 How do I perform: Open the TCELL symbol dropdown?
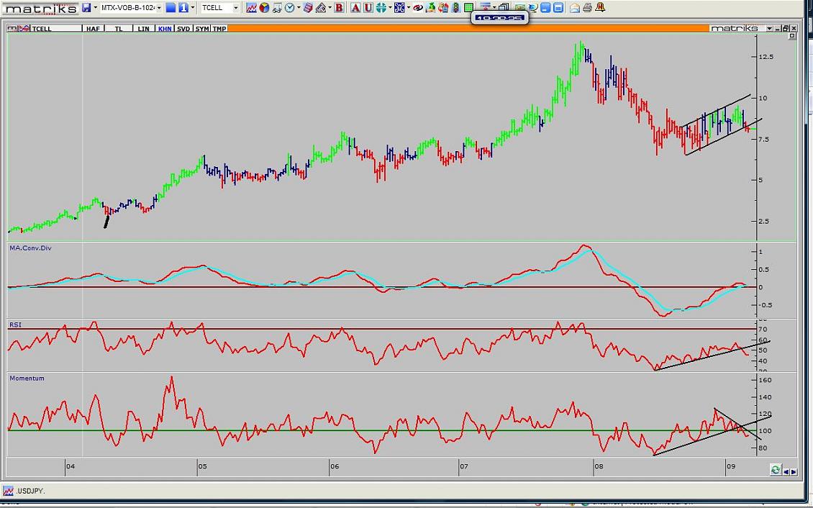pyautogui.click(x=235, y=7)
